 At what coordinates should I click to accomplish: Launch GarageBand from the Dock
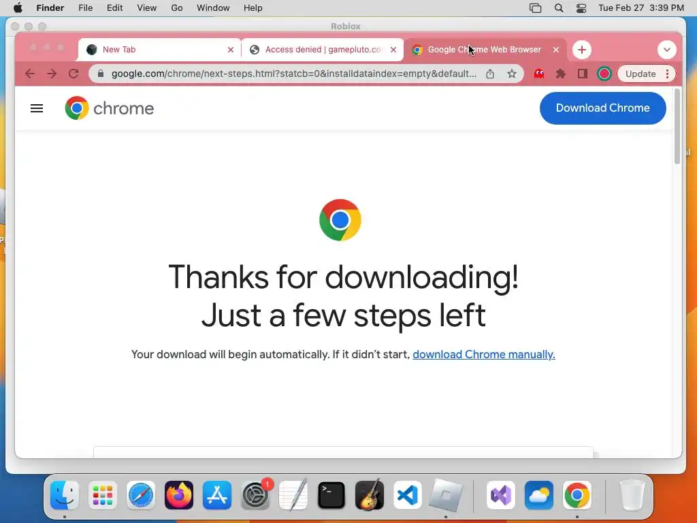click(370, 495)
